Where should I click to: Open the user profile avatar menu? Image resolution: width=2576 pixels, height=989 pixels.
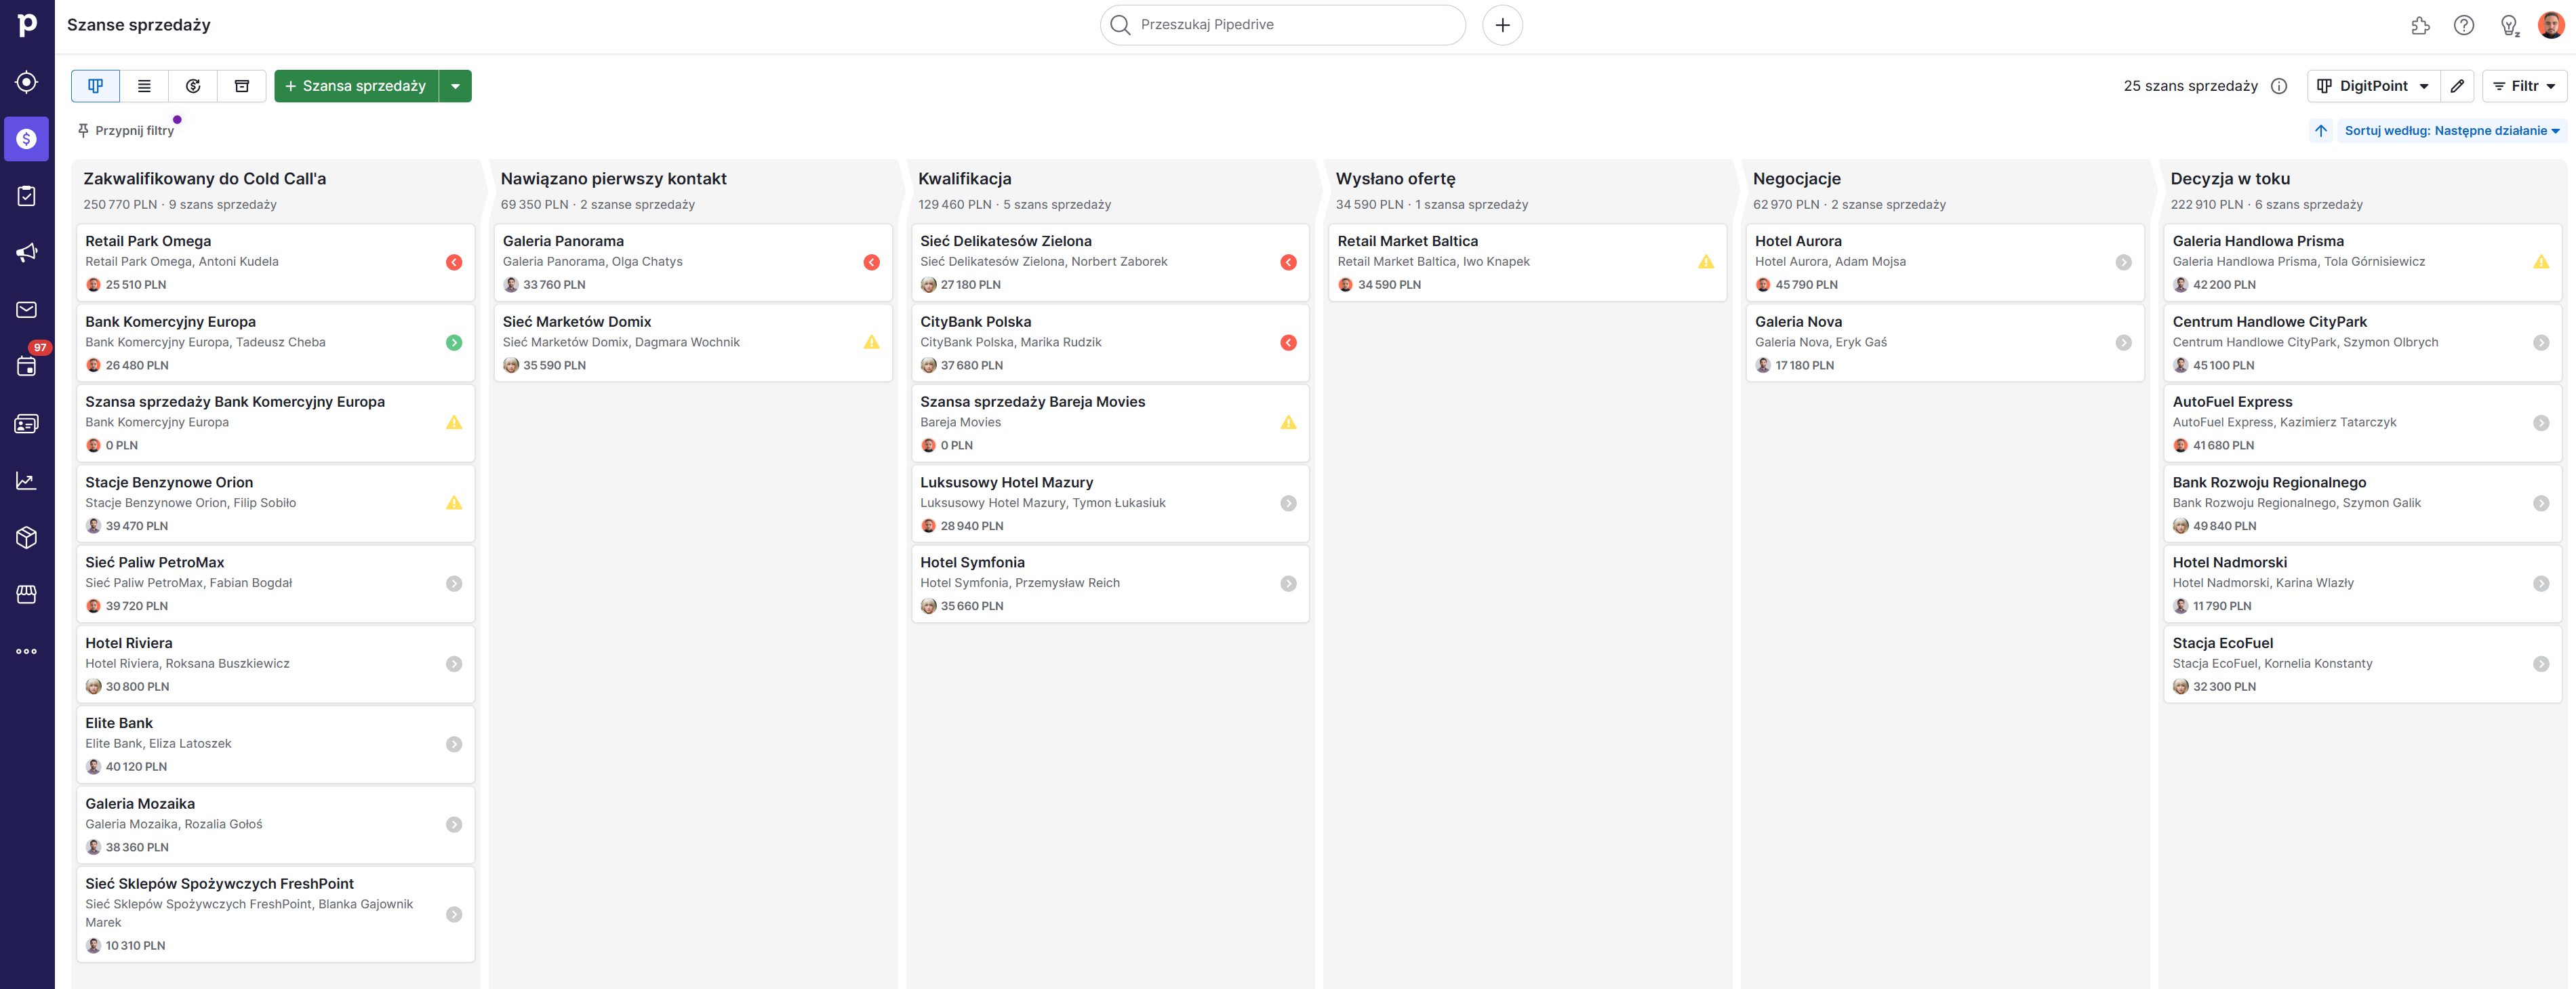pyautogui.click(x=2551, y=25)
